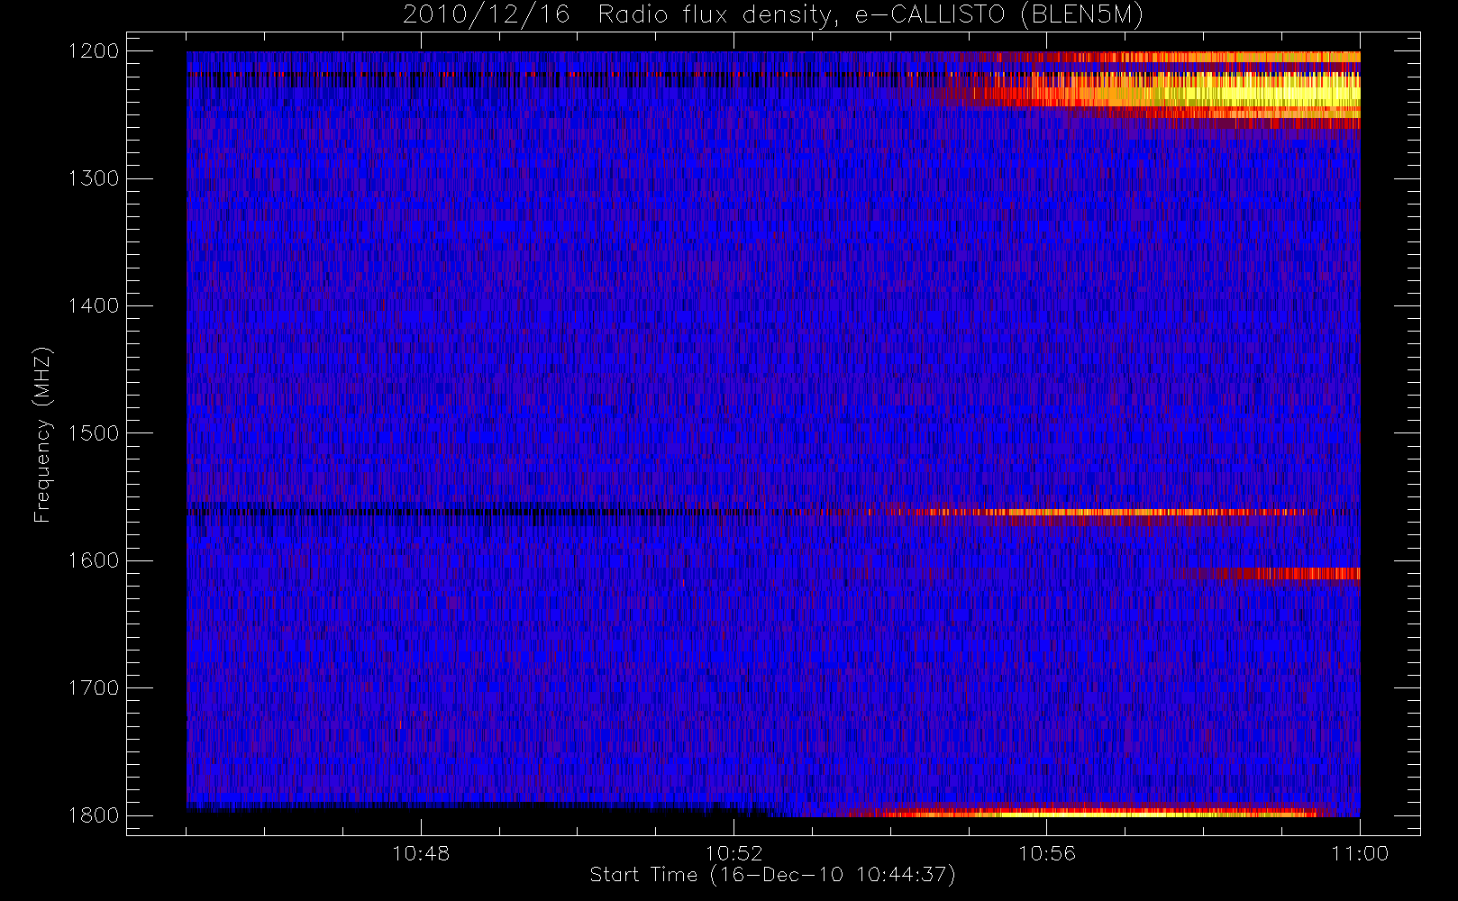Viewport: 1458px width, 901px height.
Task: Click the 11:00 time axis label
Action: click(x=1360, y=853)
